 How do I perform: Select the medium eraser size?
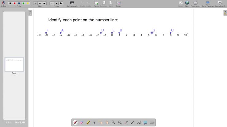tap(56, 3)
